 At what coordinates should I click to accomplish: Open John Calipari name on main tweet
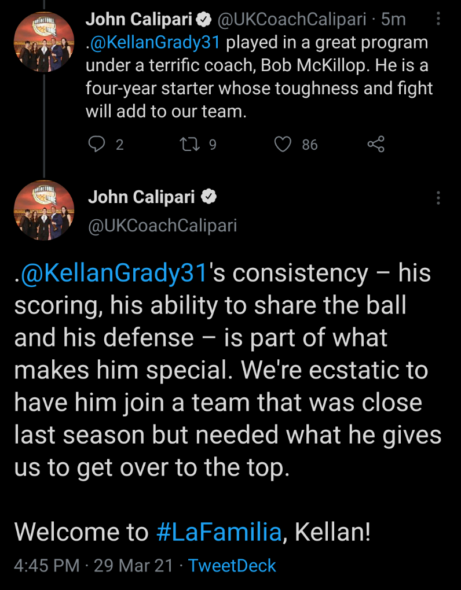click(x=141, y=197)
